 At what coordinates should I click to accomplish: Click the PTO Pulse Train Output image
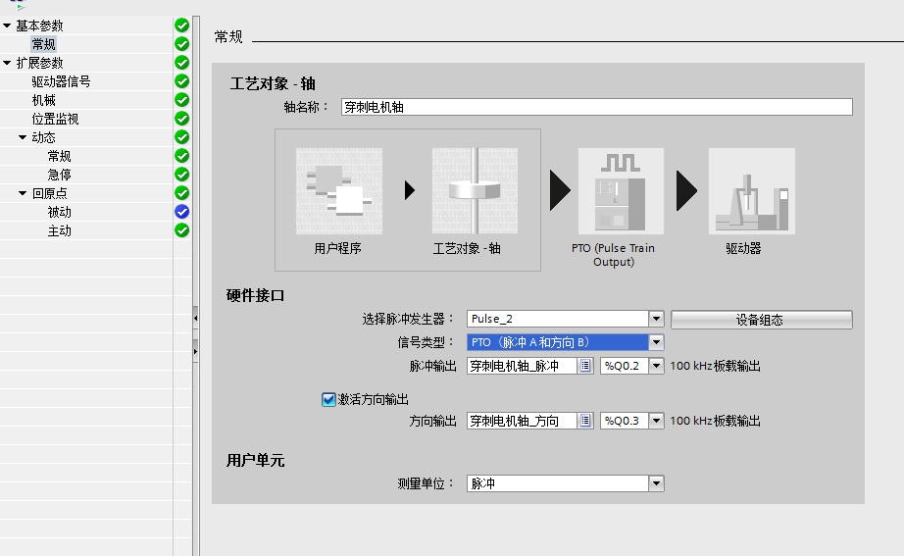[621, 191]
